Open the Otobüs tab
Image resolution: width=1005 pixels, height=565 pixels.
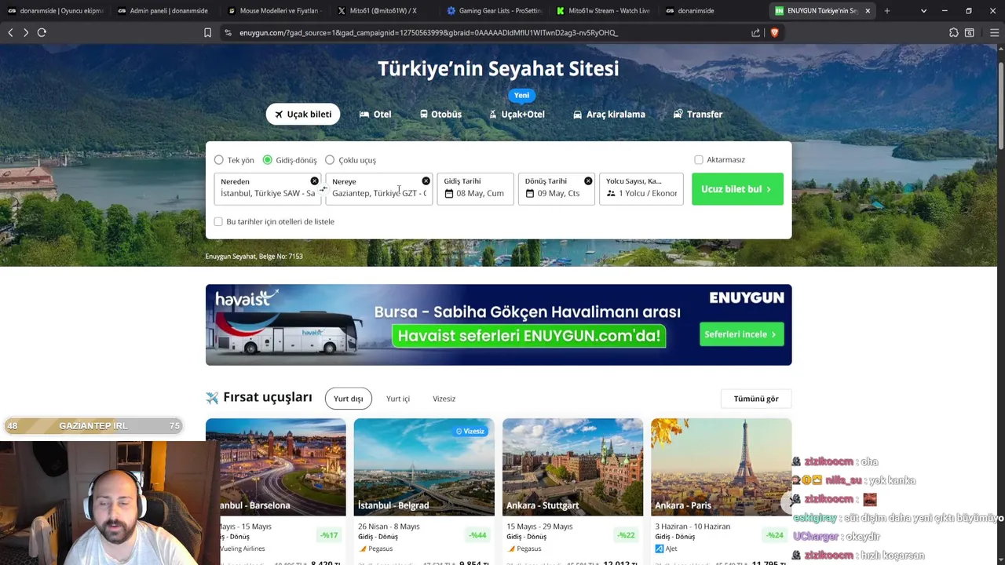[x=440, y=114]
